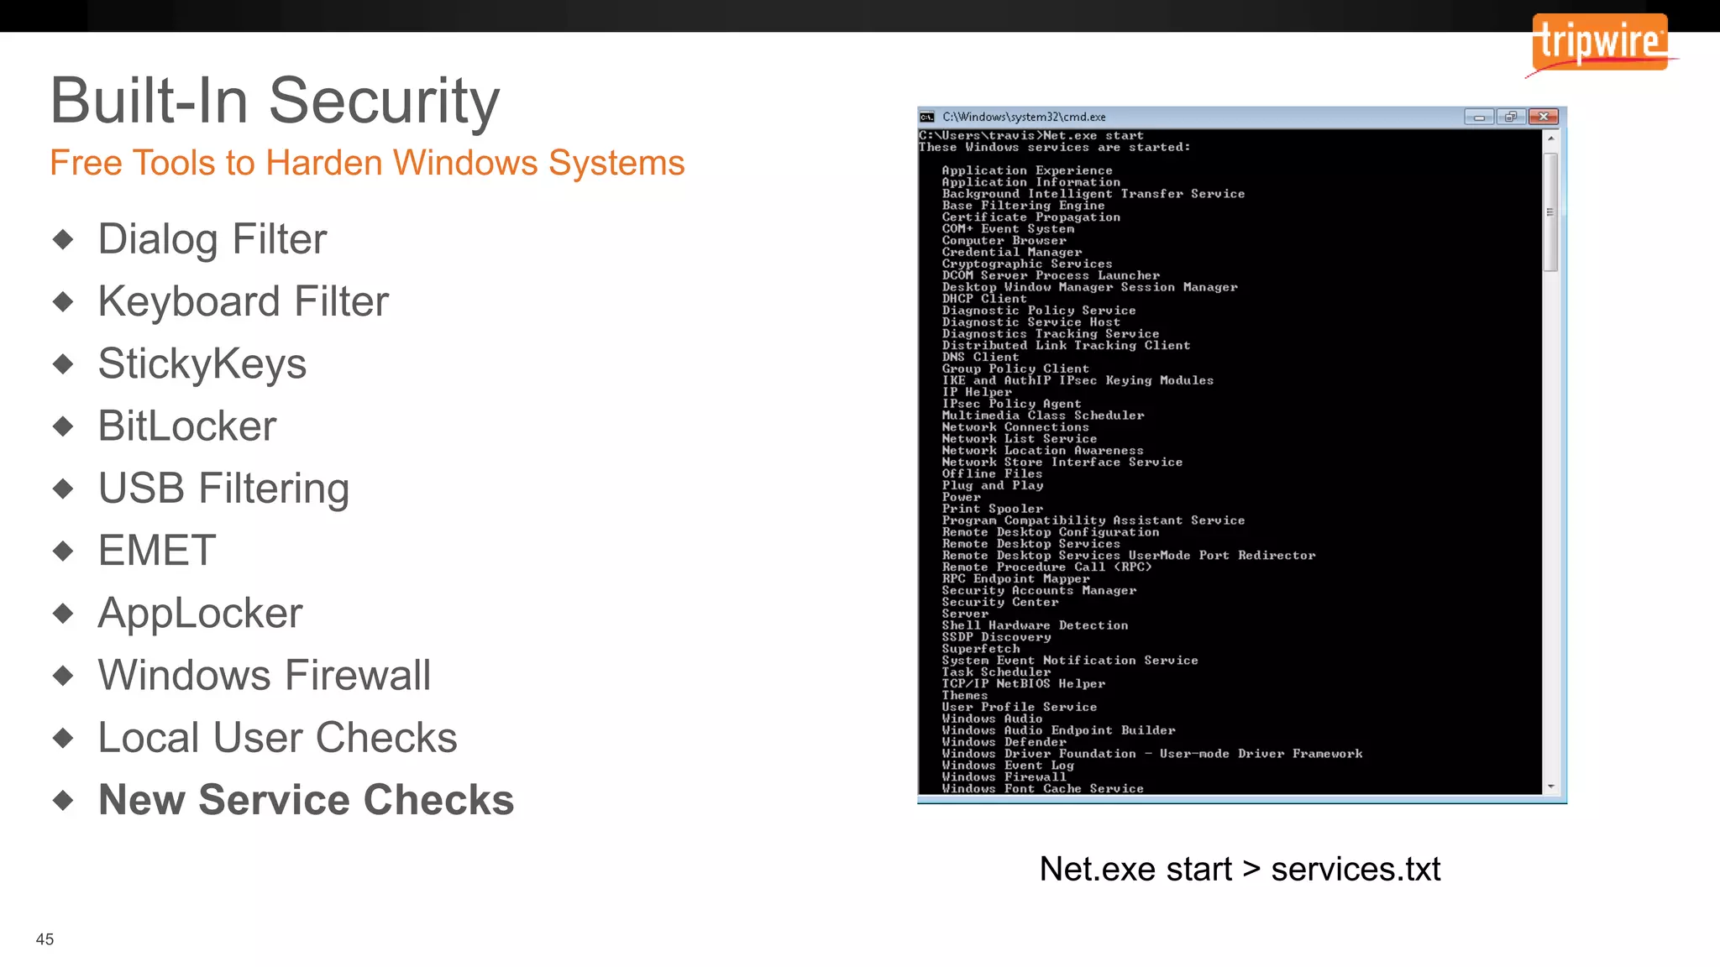Viewport: 1720px width, 967px height.
Task: Select the Windows Firewall bullet text
Action: click(265, 676)
